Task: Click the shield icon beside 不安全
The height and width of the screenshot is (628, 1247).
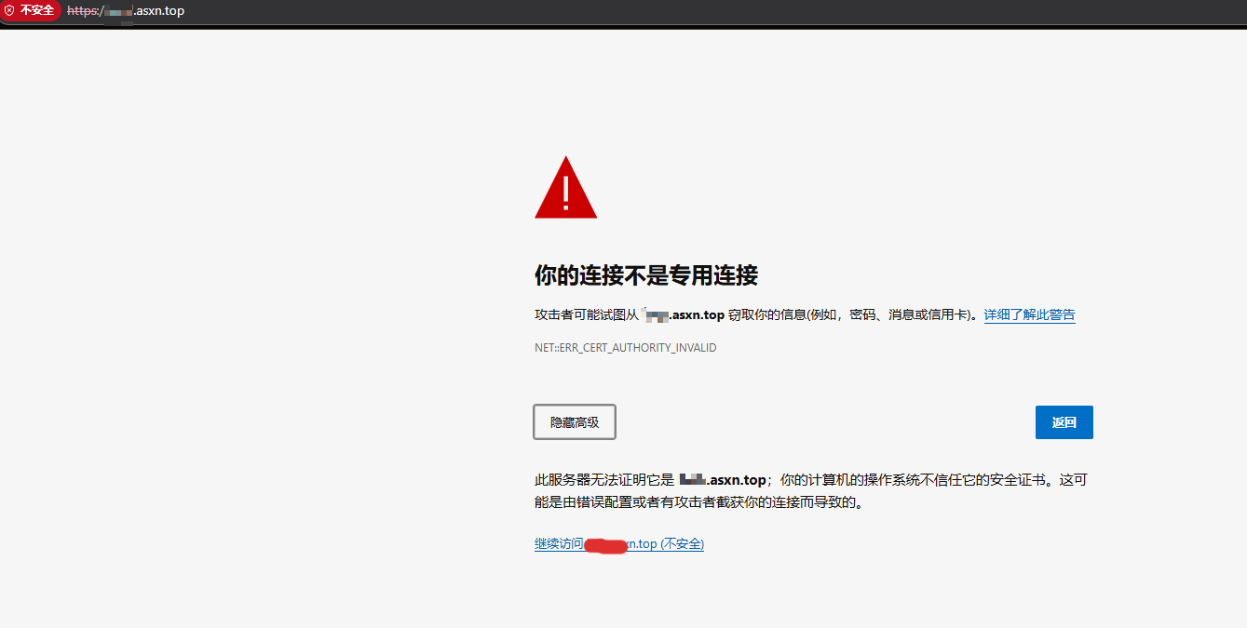Action: [x=10, y=10]
